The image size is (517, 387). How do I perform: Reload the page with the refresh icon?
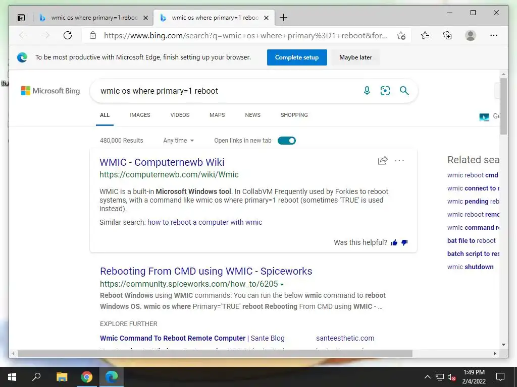tap(68, 35)
